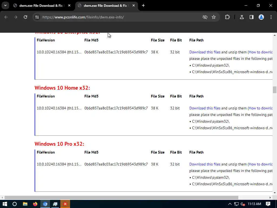This screenshot has height=208, width=277.
Task: Click the WinSxS path under Pro x32
Action: click(x=232, y=184)
